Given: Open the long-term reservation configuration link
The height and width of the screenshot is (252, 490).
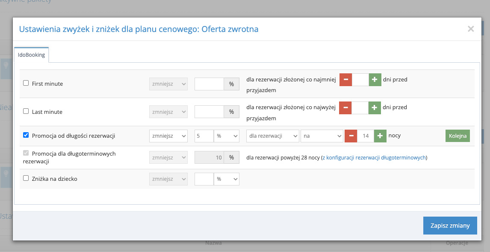Looking at the screenshot, I should [374, 158].
